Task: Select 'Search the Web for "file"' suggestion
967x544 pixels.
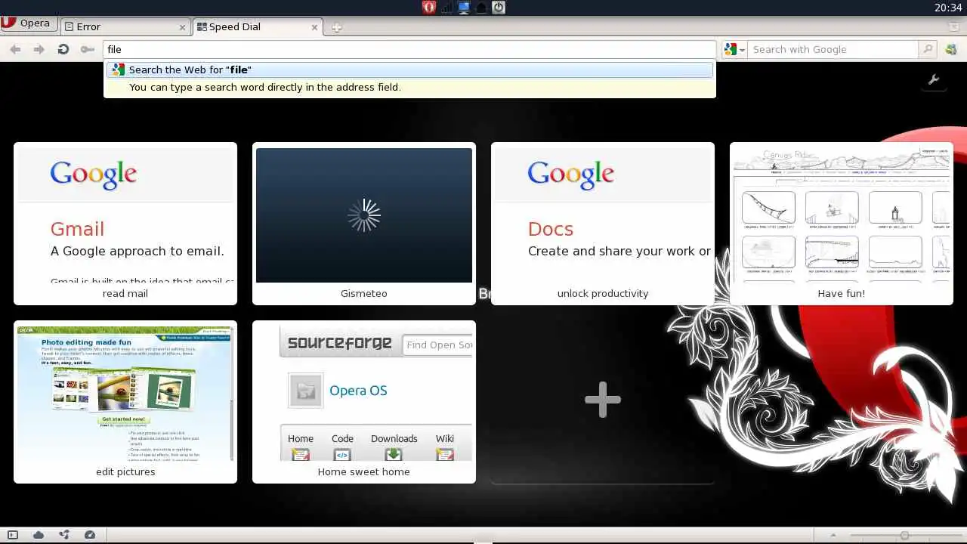Action: [409, 70]
